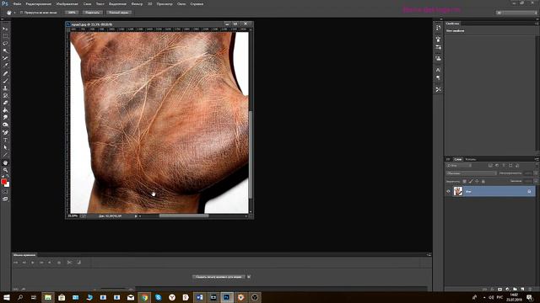Select the Paint Bucket tool

(x=5, y=110)
